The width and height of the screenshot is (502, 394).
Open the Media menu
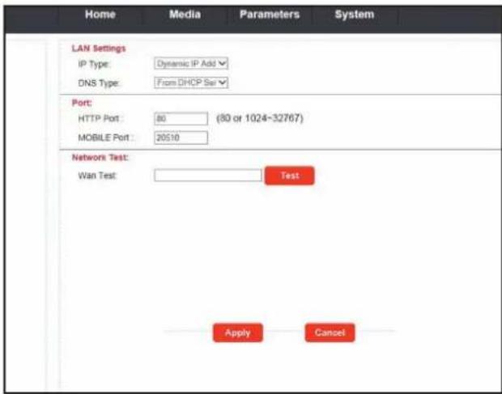[185, 15]
